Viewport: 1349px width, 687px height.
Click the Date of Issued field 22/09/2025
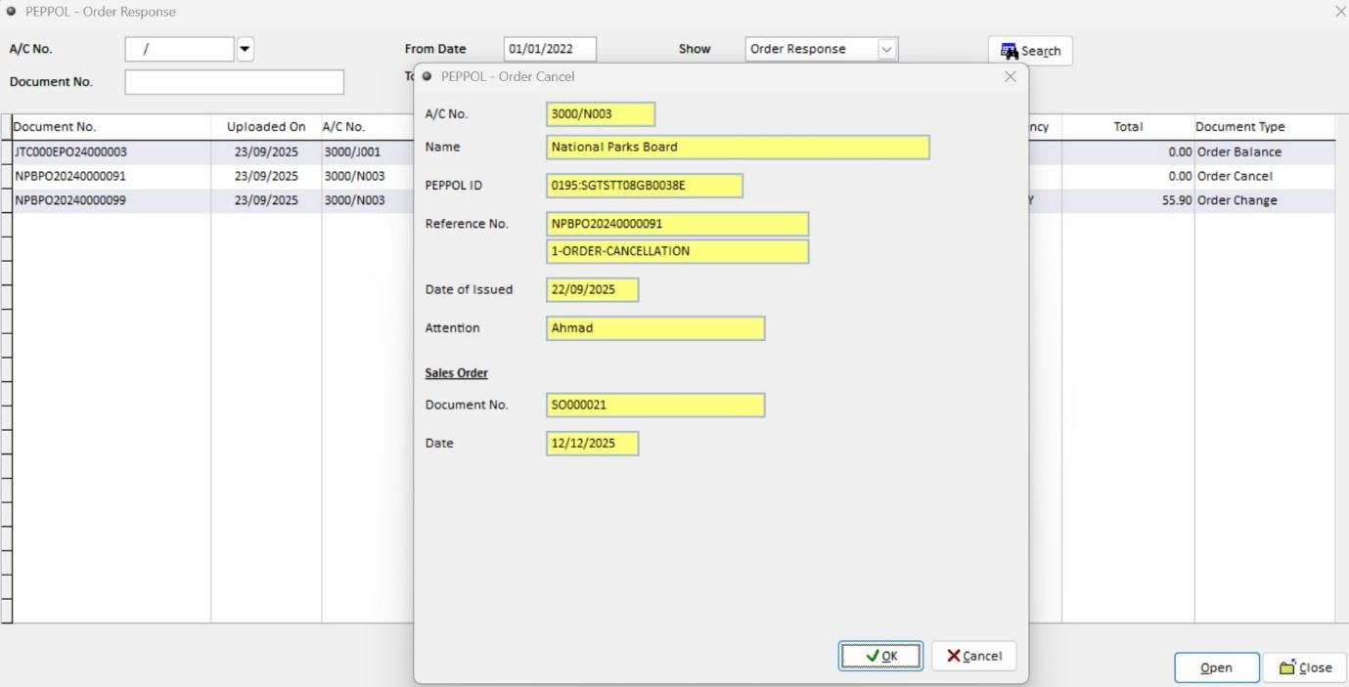coord(592,290)
